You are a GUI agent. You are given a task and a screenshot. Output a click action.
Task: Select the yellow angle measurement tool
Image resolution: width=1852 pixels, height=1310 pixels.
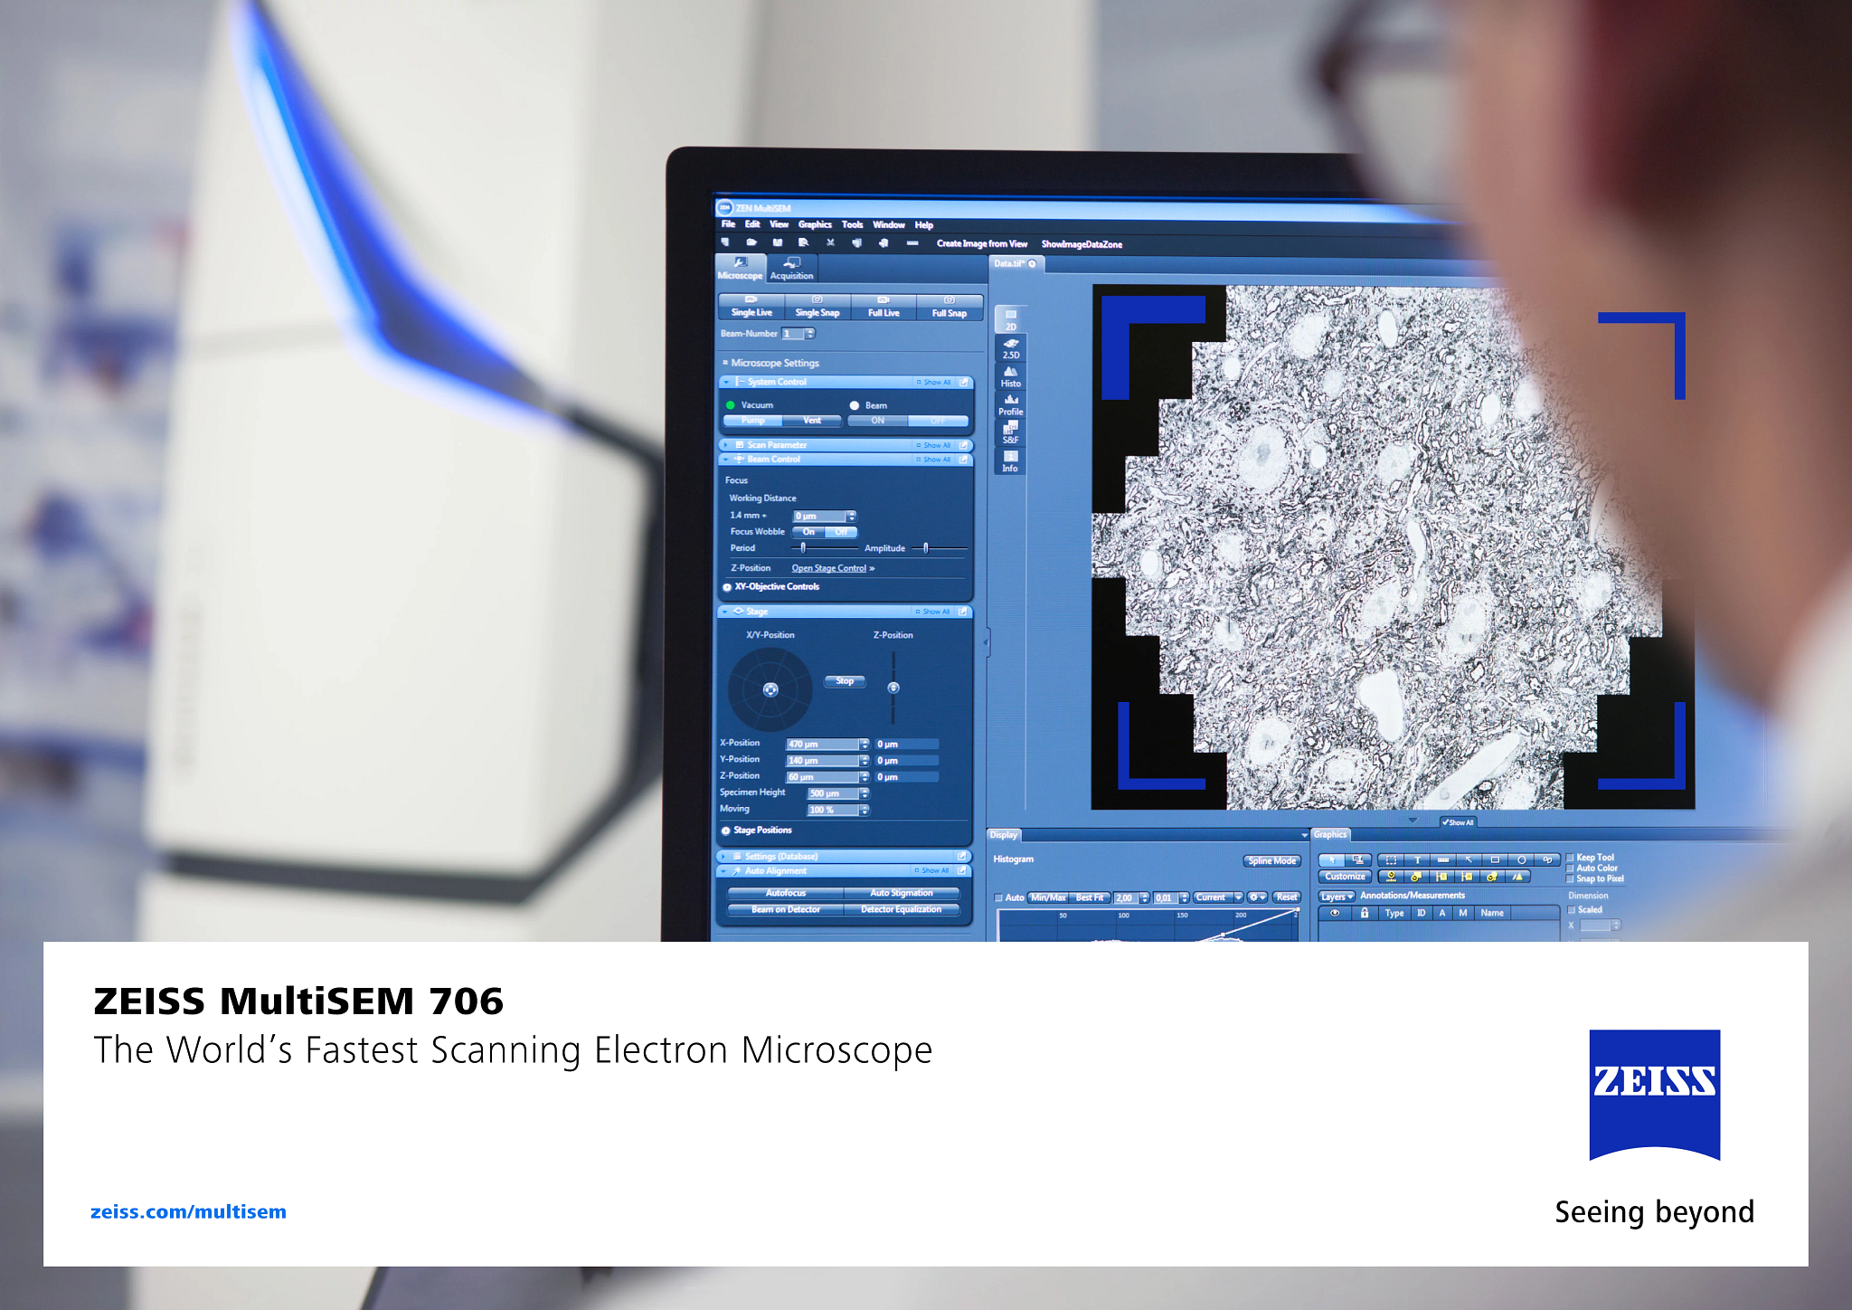tap(1517, 877)
